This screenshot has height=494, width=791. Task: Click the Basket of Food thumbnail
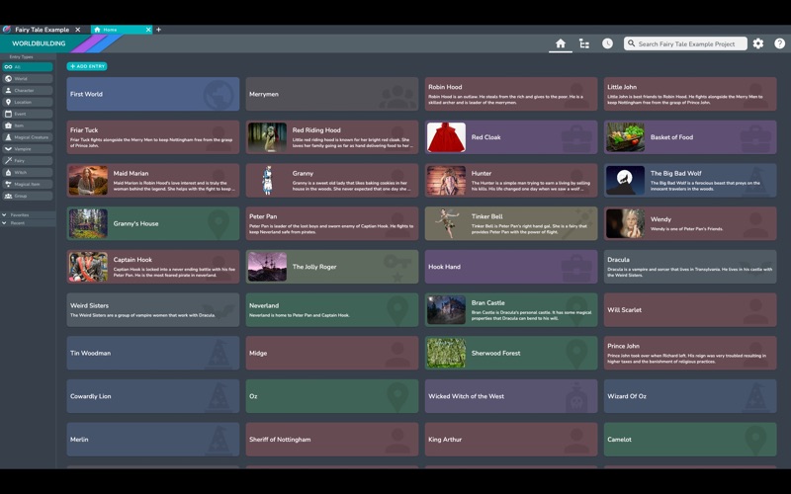(x=626, y=137)
